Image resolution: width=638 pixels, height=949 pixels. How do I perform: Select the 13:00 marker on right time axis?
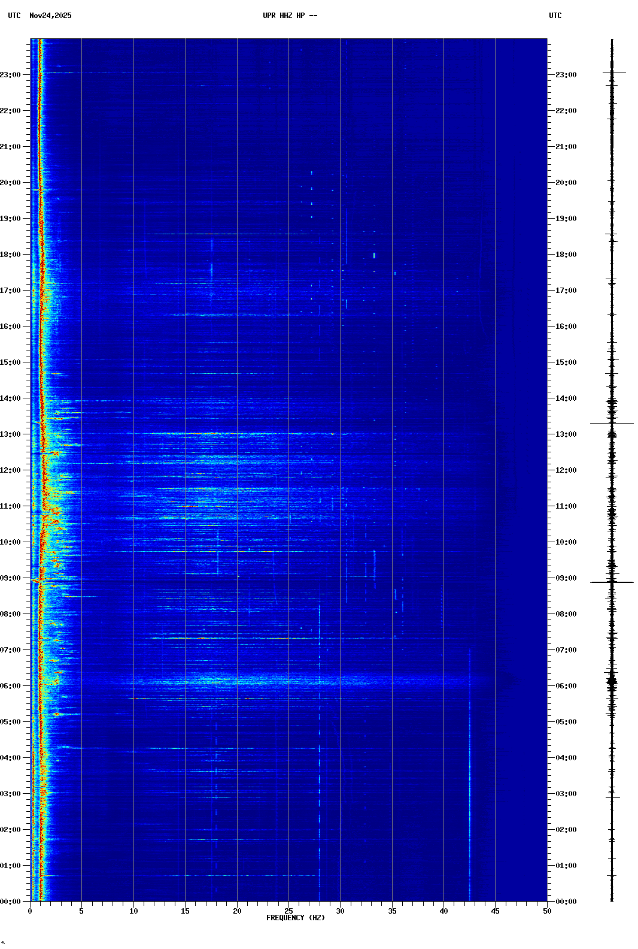(566, 434)
